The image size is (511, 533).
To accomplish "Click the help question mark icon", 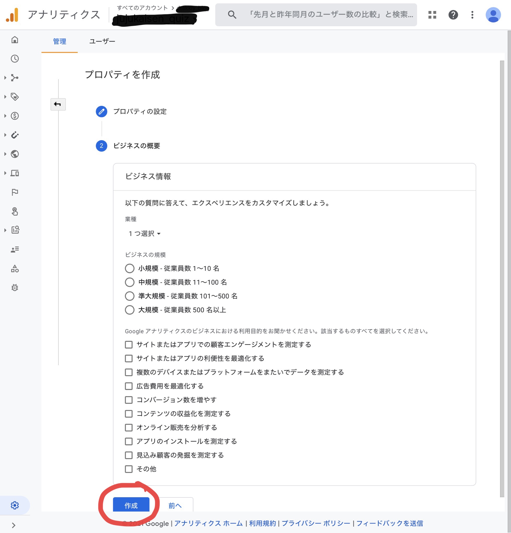I will (x=453, y=15).
